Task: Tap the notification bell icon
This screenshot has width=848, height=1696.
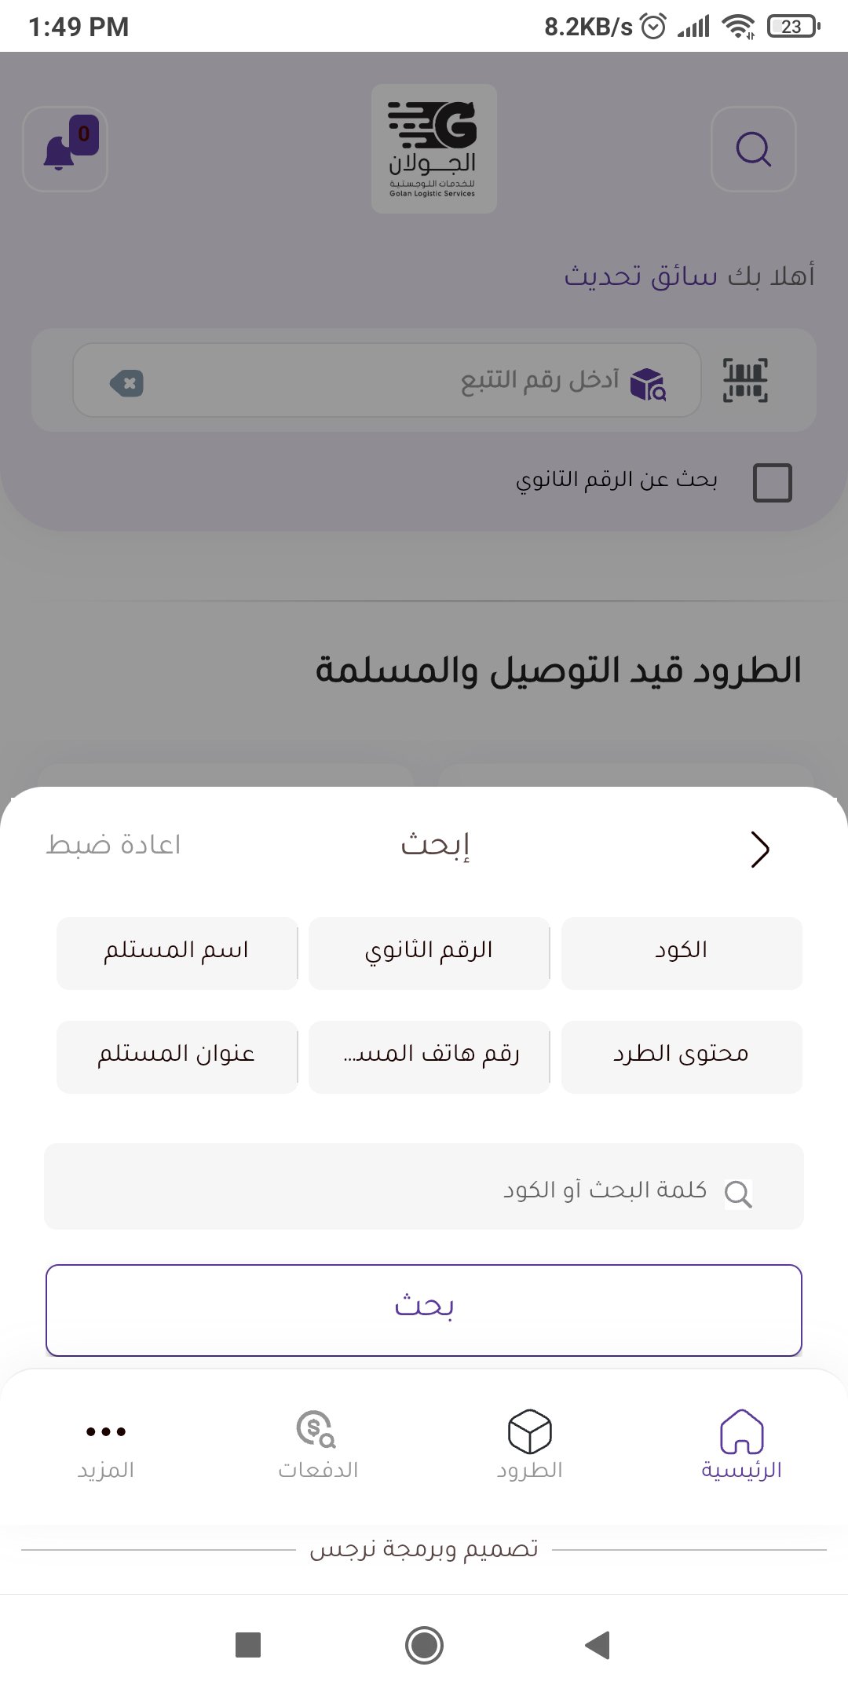Action: (x=65, y=149)
